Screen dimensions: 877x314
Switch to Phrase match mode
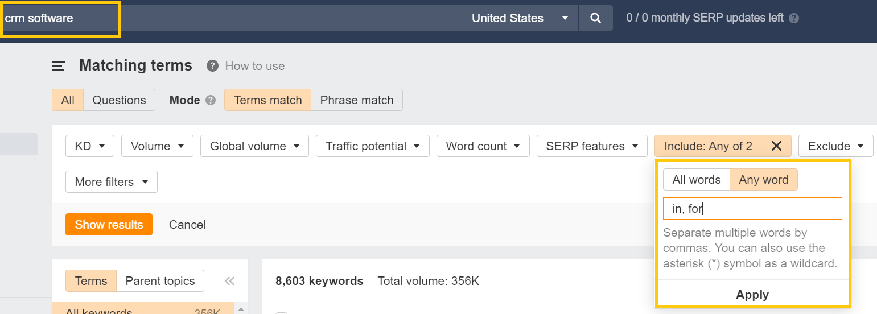(x=357, y=100)
